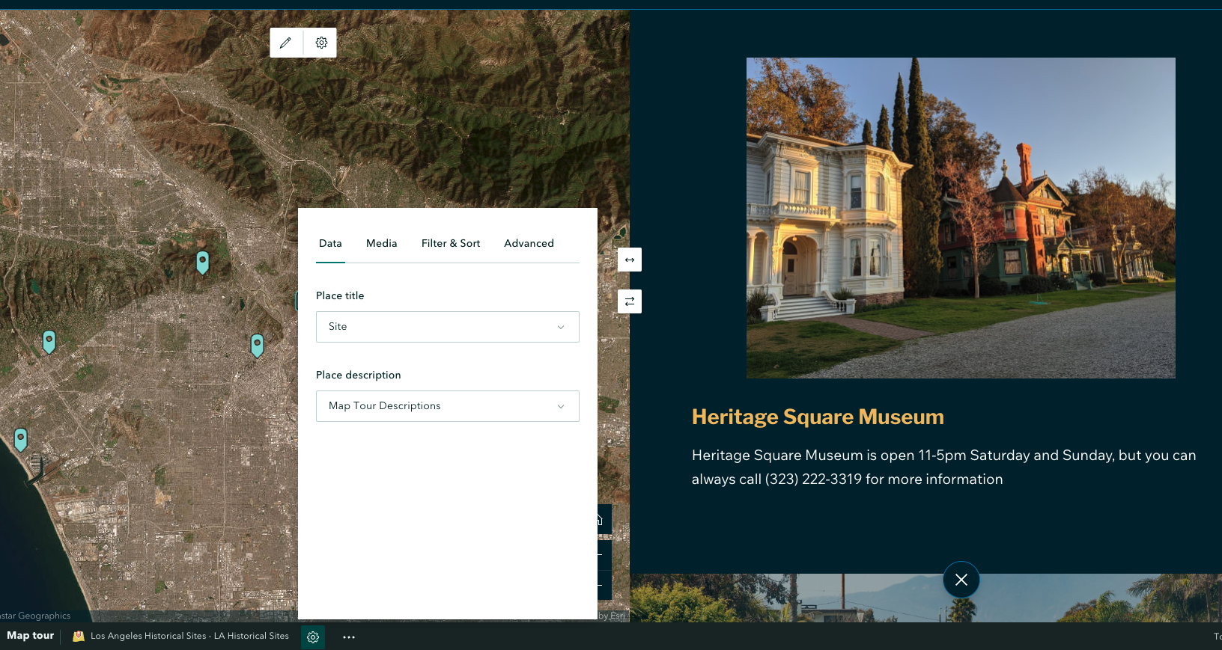Click the Heritage Square Museum photo
The height and width of the screenshot is (650, 1222).
click(x=961, y=218)
